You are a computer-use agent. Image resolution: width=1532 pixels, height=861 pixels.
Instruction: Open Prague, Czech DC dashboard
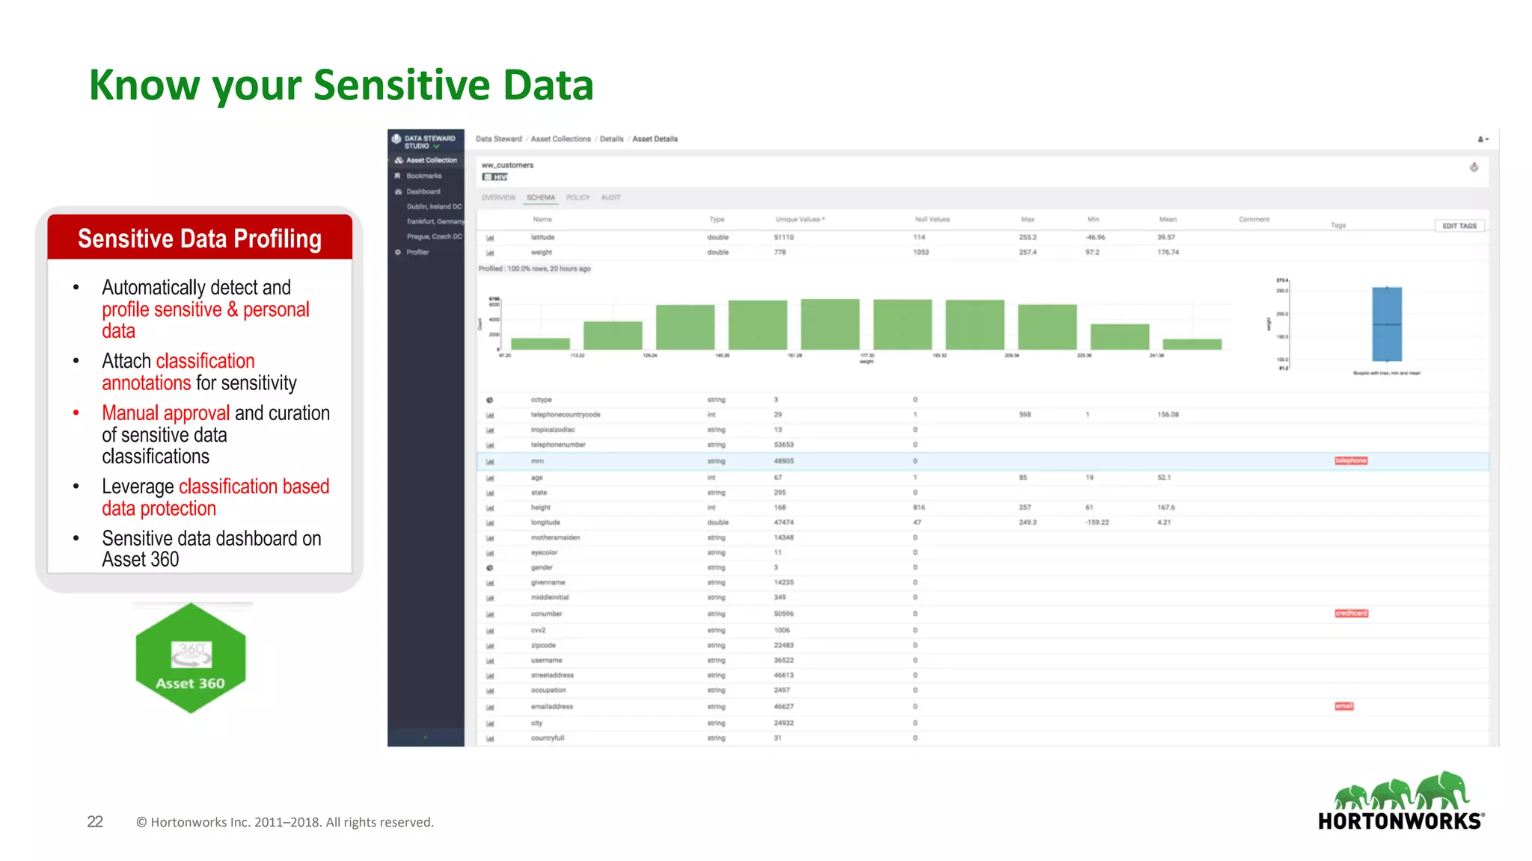click(434, 236)
